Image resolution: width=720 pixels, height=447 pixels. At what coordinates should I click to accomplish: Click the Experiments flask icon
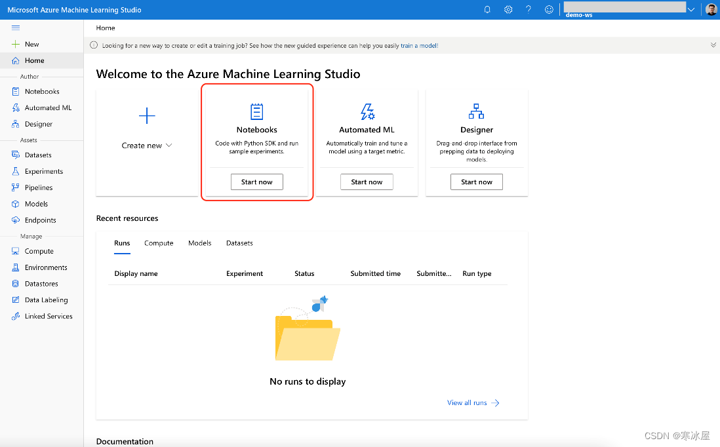(x=16, y=171)
